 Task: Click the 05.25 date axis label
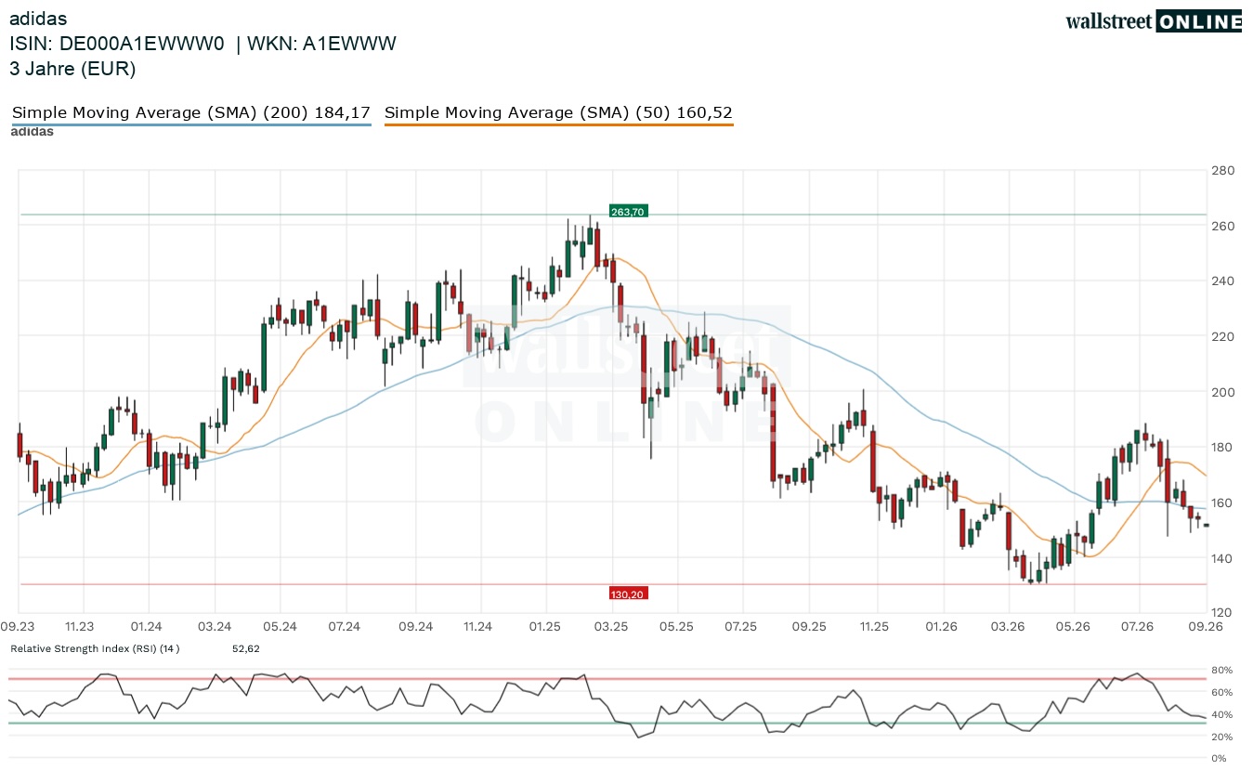pos(677,627)
